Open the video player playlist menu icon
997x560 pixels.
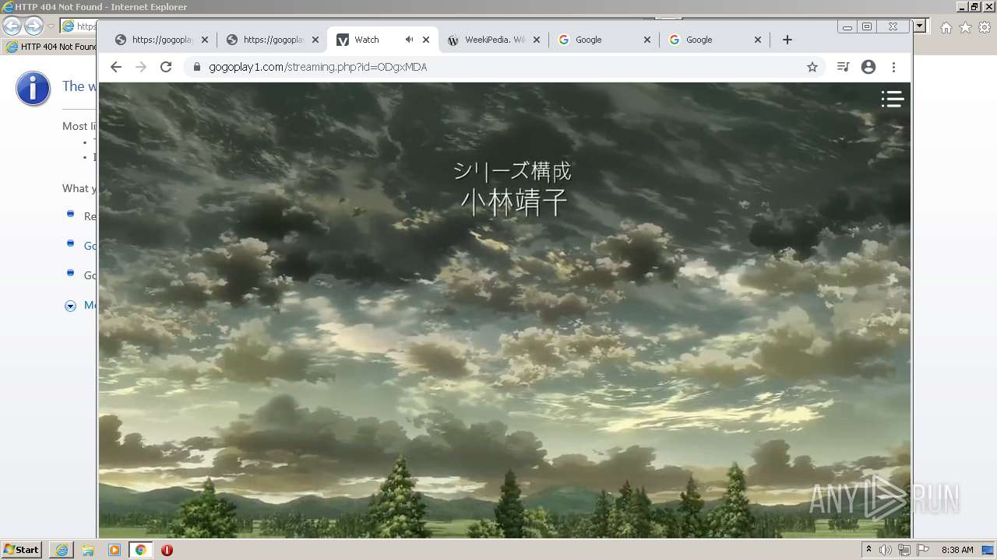(892, 99)
